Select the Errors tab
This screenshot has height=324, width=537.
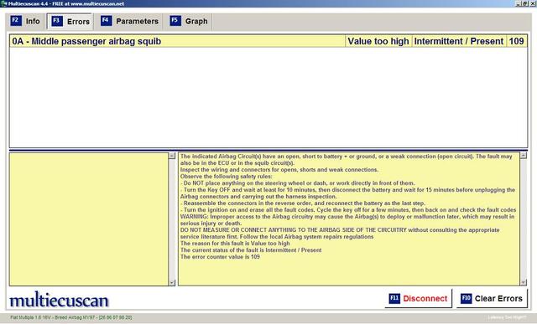pyautogui.click(x=70, y=22)
